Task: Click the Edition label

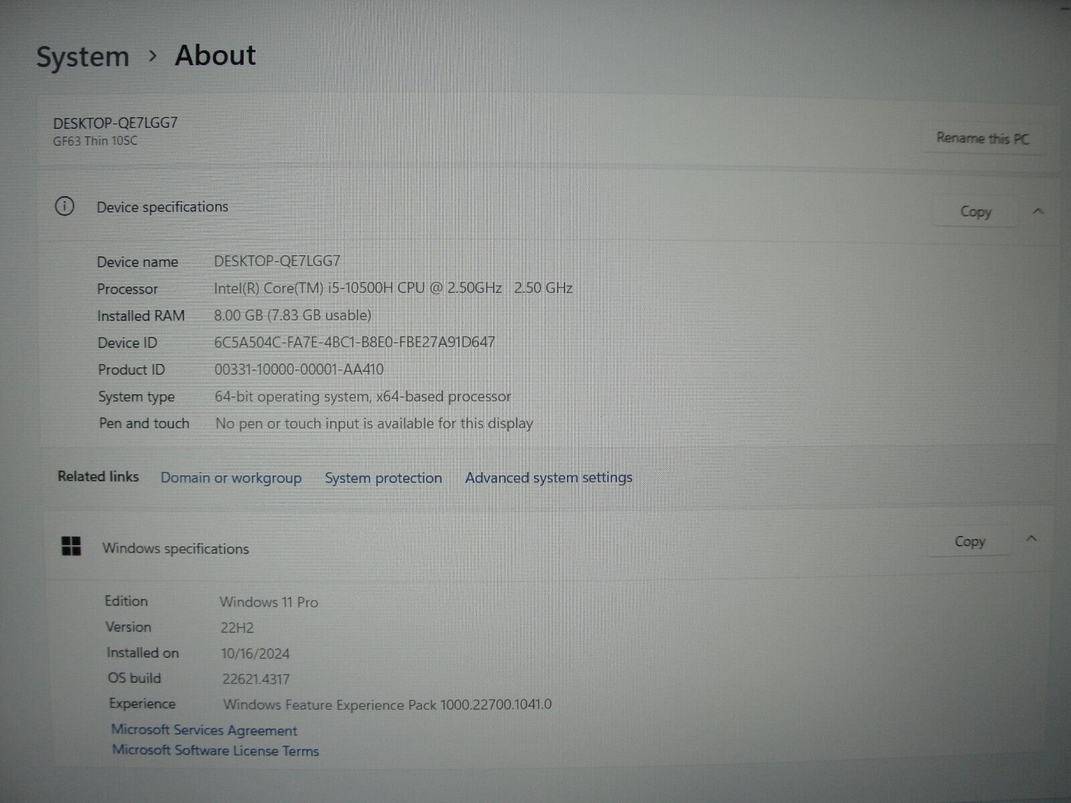Action: pos(126,601)
